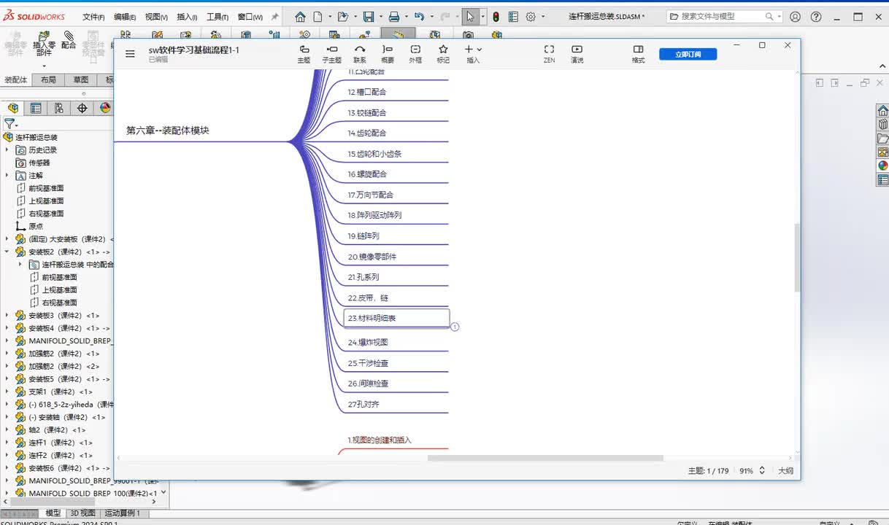This screenshot has width=889, height=525.
Task: Add a 子主题 subtopic
Action: [x=332, y=54]
